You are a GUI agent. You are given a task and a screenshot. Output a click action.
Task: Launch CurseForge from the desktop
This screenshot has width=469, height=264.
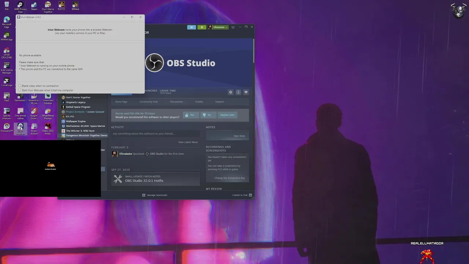pos(7,82)
